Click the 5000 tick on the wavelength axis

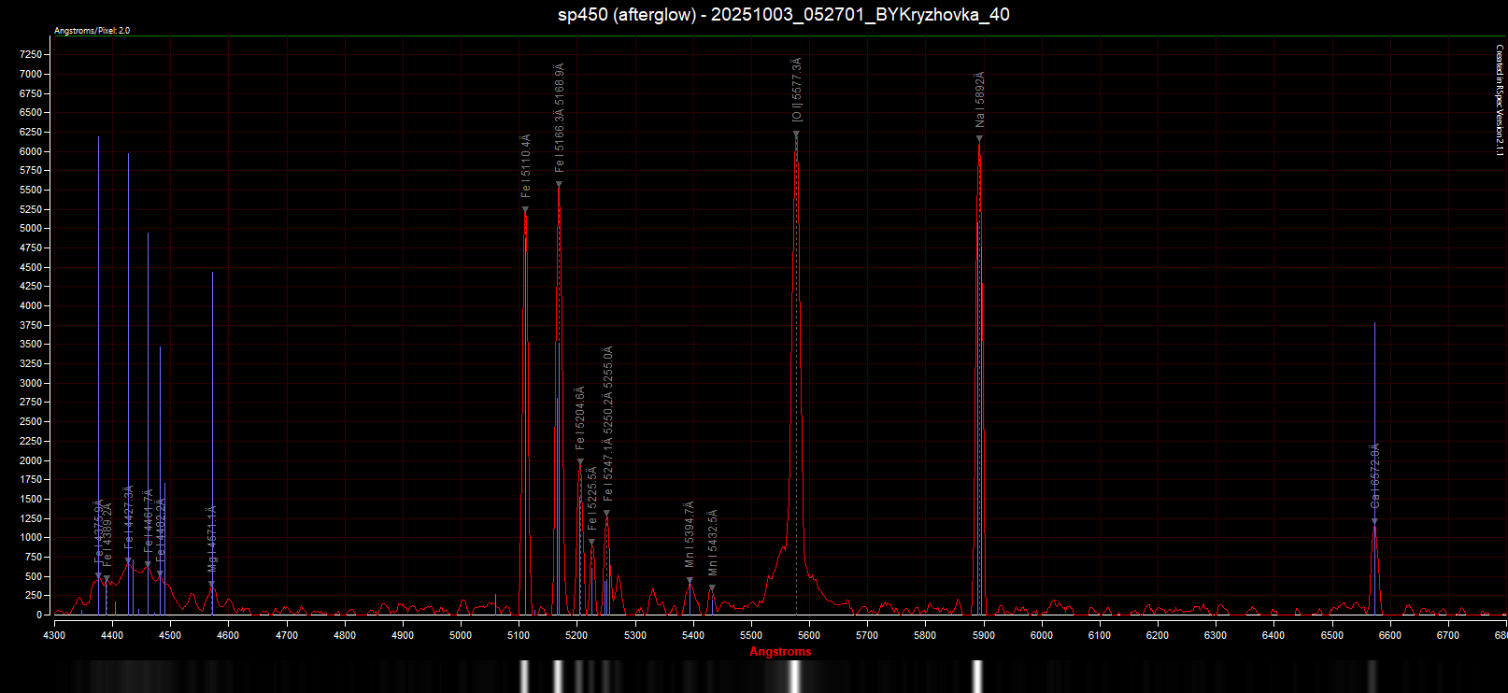(461, 635)
